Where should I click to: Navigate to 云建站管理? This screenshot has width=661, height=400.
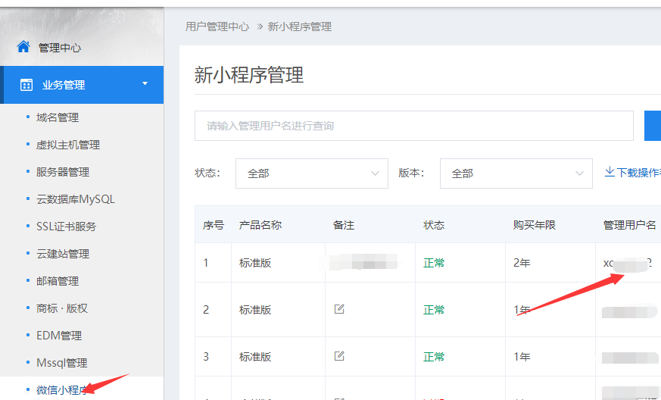tap(63, 254)
